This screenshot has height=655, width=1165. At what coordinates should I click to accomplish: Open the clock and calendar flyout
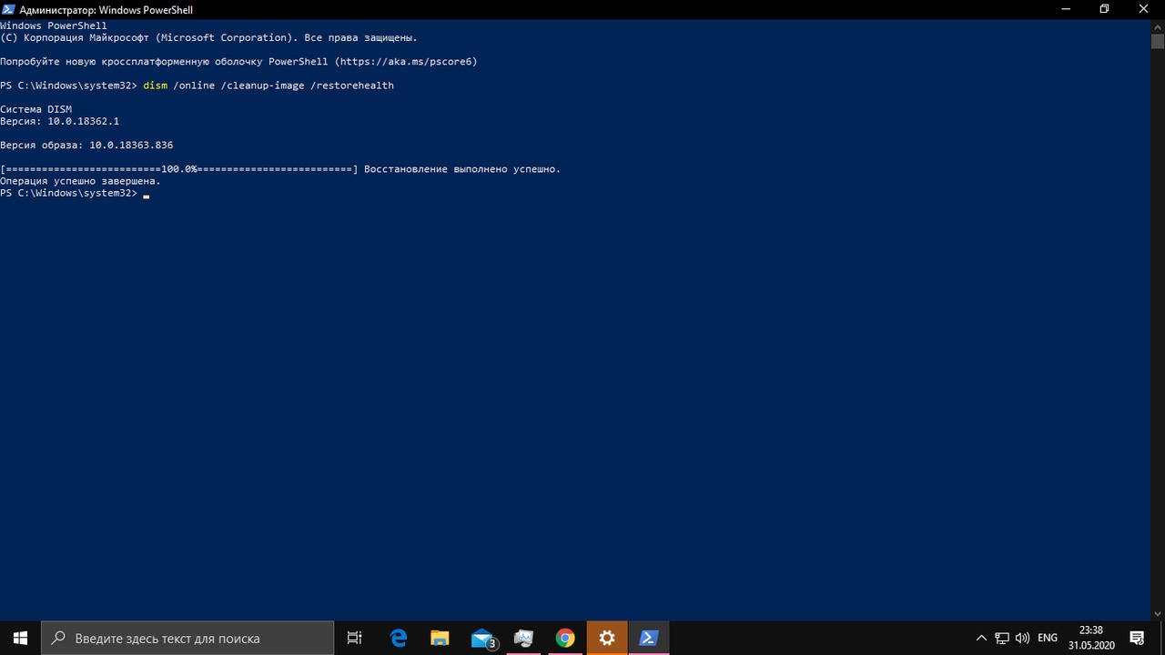click(1091, 638)
